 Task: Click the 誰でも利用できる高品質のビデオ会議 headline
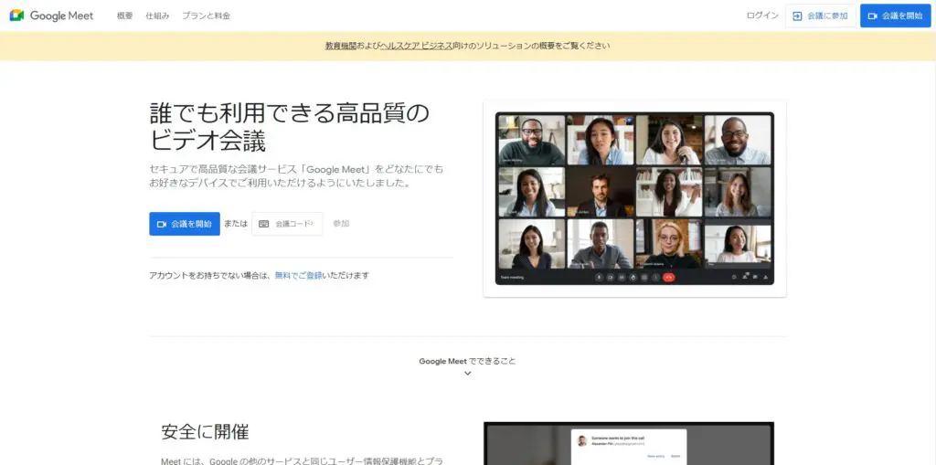coord(289,127)
